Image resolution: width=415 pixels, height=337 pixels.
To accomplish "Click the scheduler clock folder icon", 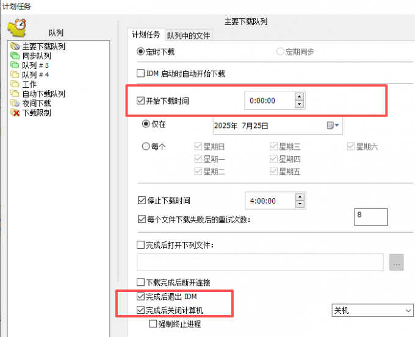I will [x=17, y=27].
